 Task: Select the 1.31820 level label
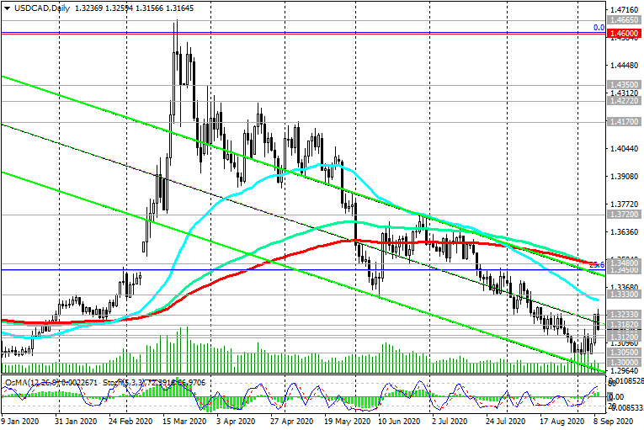click(624, 325)
